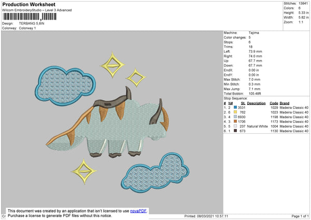
Task: Click thread code 1004
Action: pyautogui.click(x=274, y=126)
